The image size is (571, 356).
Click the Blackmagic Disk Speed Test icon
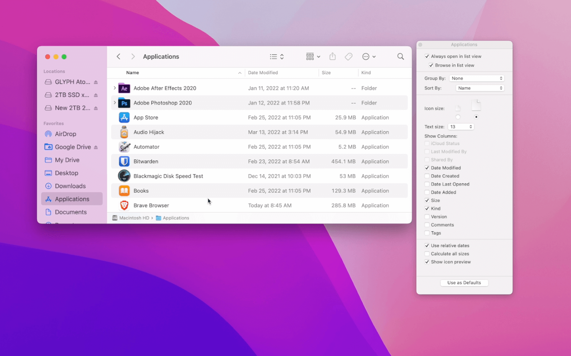pyautogui.click(x=124, y=176)
